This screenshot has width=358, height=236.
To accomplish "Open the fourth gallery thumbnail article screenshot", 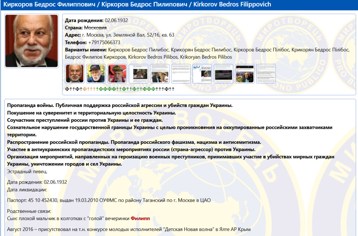I will click(x=138, y=74).
